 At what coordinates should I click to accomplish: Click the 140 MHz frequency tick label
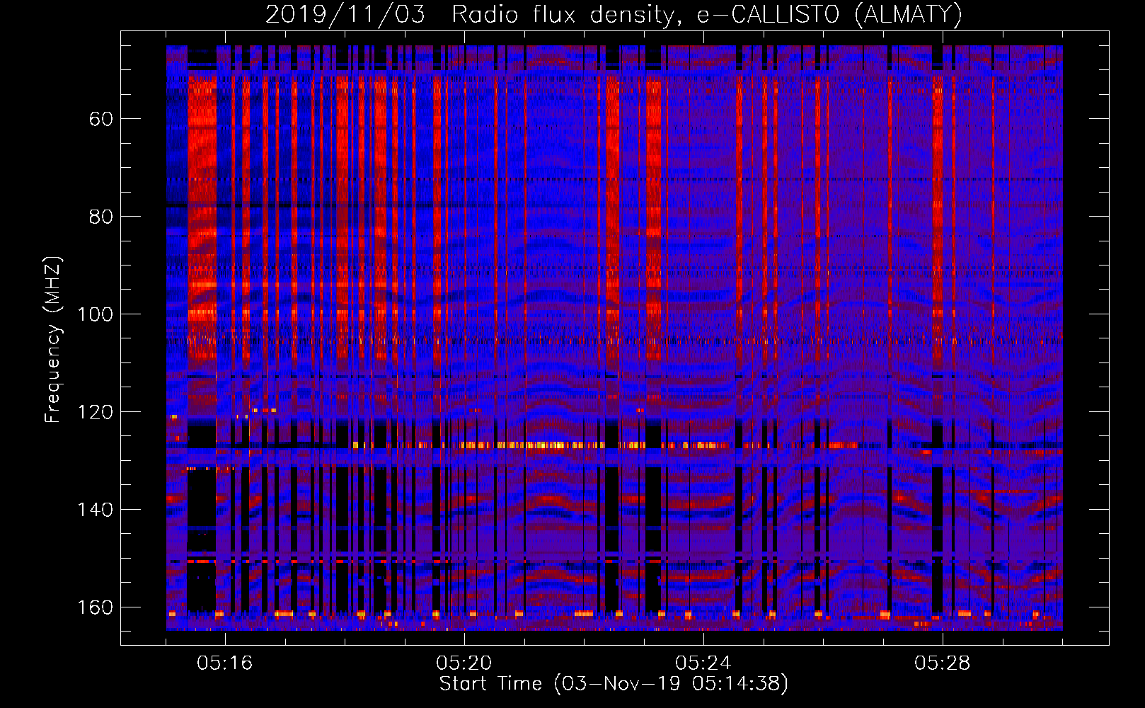tap(95, 510)
